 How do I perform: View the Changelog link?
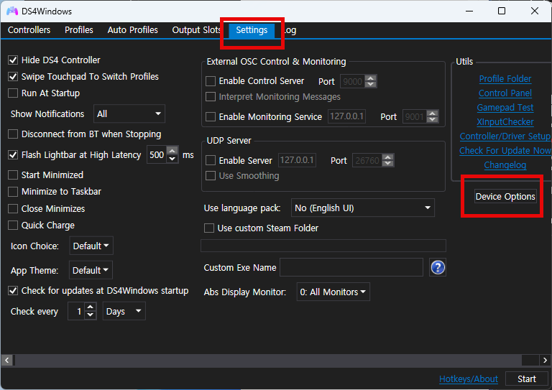pos(505,165)
